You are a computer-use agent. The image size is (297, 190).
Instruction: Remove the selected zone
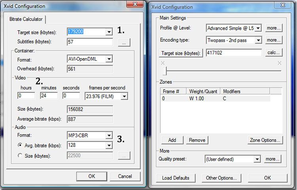click(197, 140)
